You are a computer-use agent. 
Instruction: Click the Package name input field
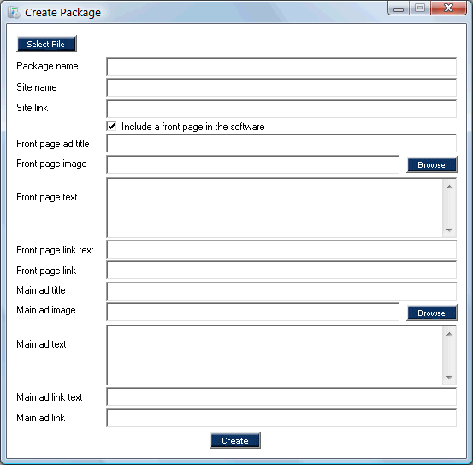[281, 67]
